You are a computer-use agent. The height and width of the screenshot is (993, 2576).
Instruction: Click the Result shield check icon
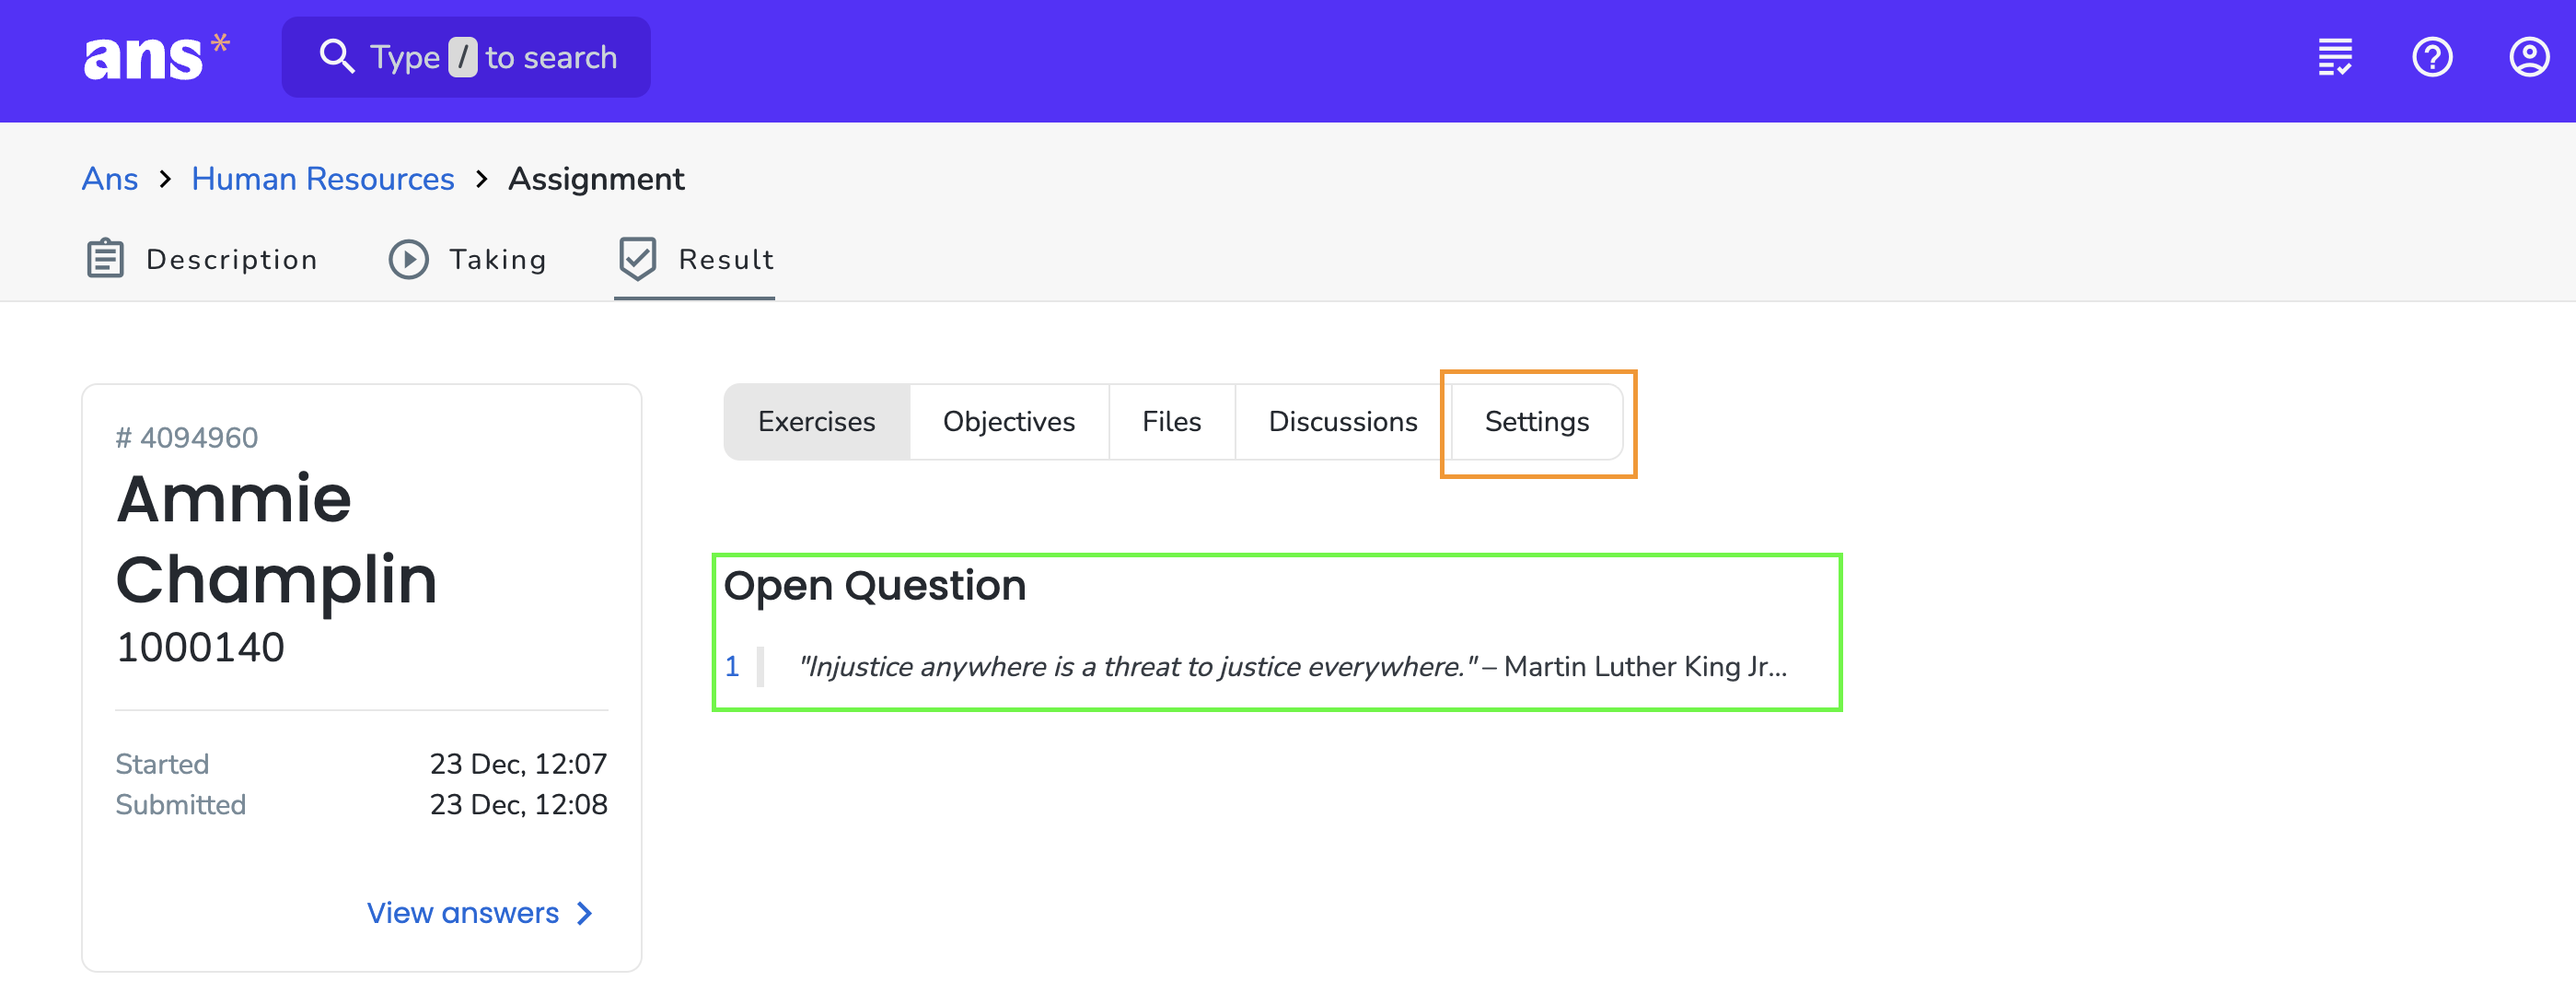pos(637,259)
